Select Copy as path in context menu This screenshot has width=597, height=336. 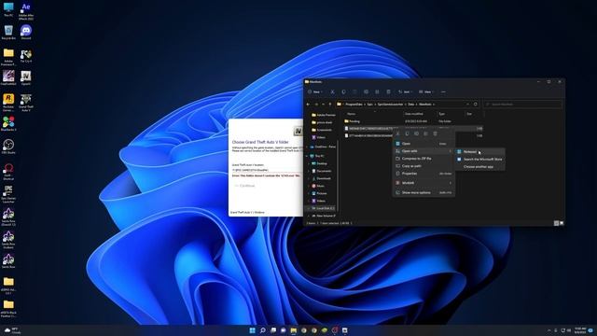tap(423, 166)
